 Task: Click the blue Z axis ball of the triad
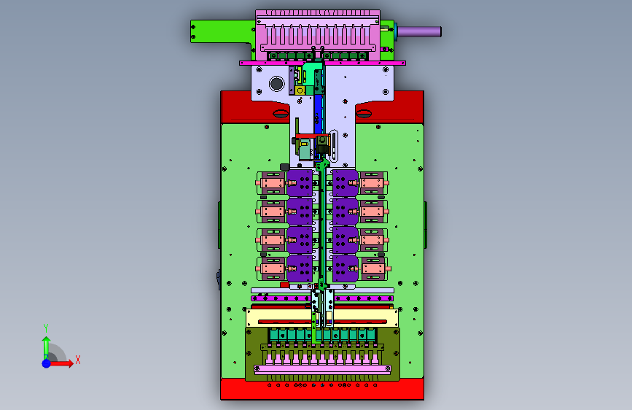(x=47, y=363)
